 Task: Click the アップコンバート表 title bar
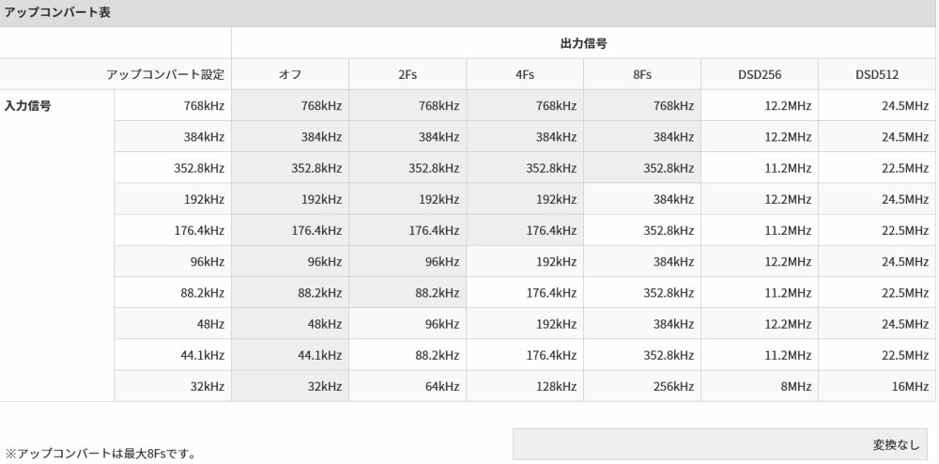[469, 12]
